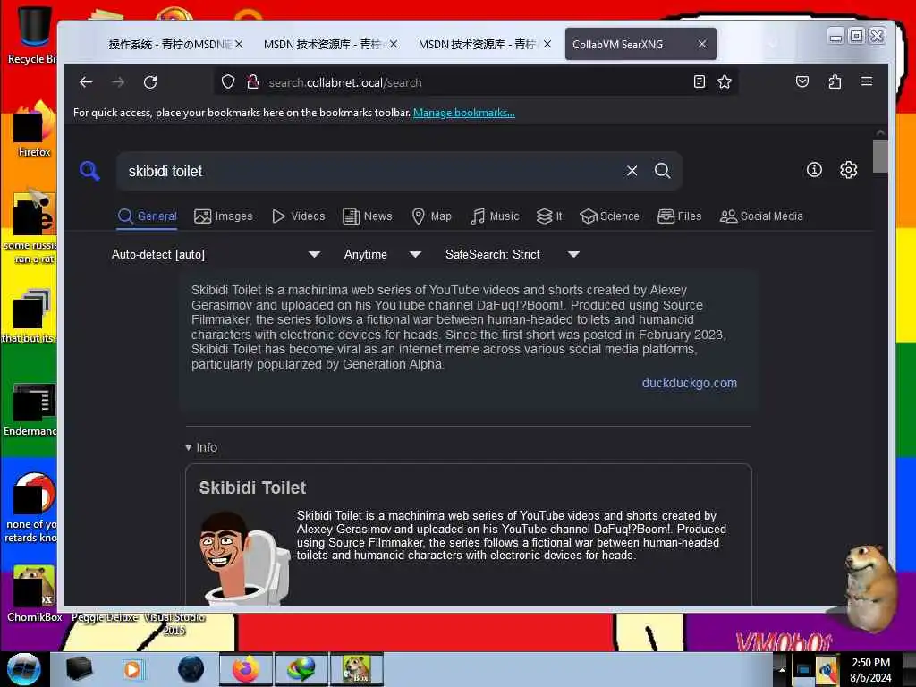
Task: Close the first 操作系统 browser tab
Action: click(x=239, y=45)
